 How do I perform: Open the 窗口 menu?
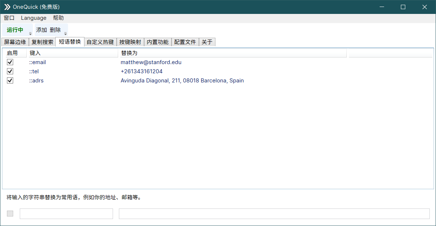(x=8, y=18)
